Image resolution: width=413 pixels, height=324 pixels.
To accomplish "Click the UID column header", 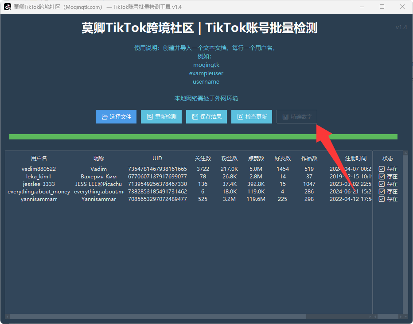I will pos(157,158).
